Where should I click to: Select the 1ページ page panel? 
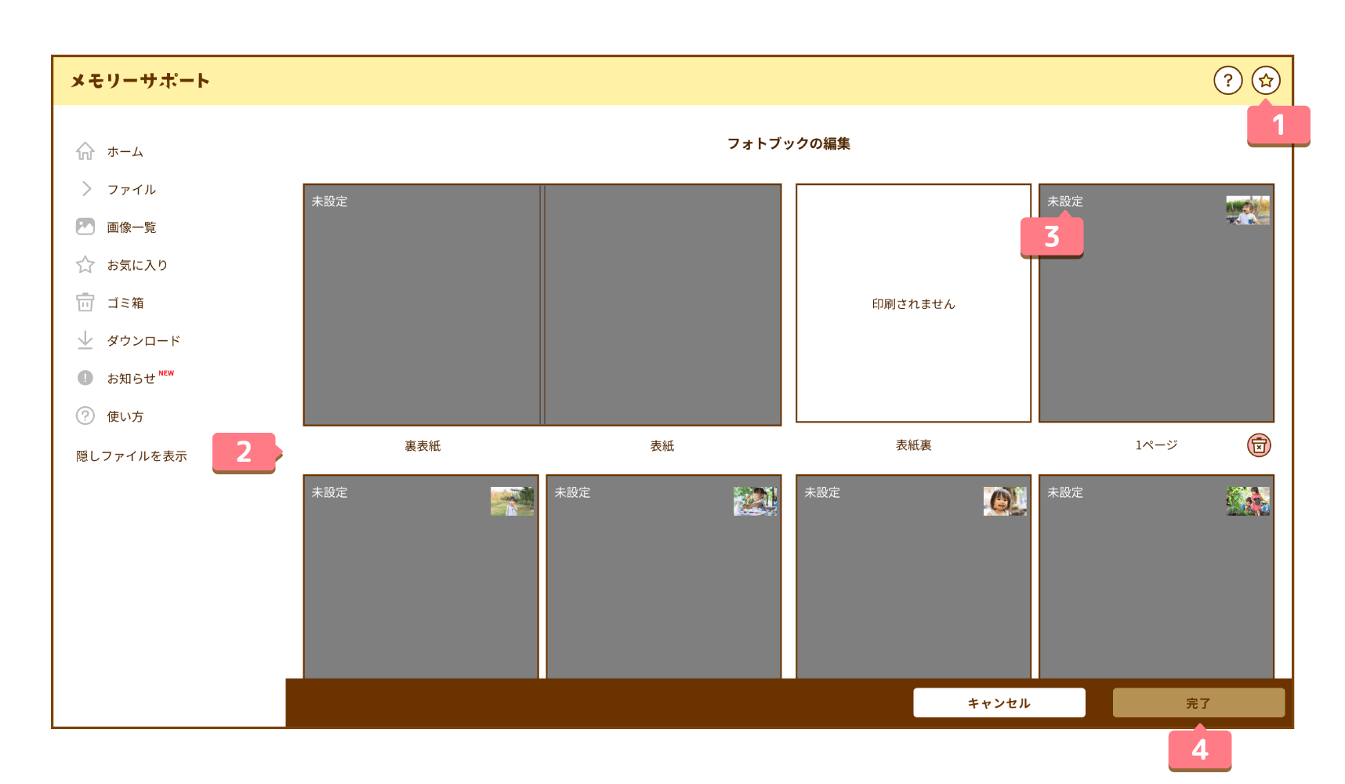[x=1156, y=303]
